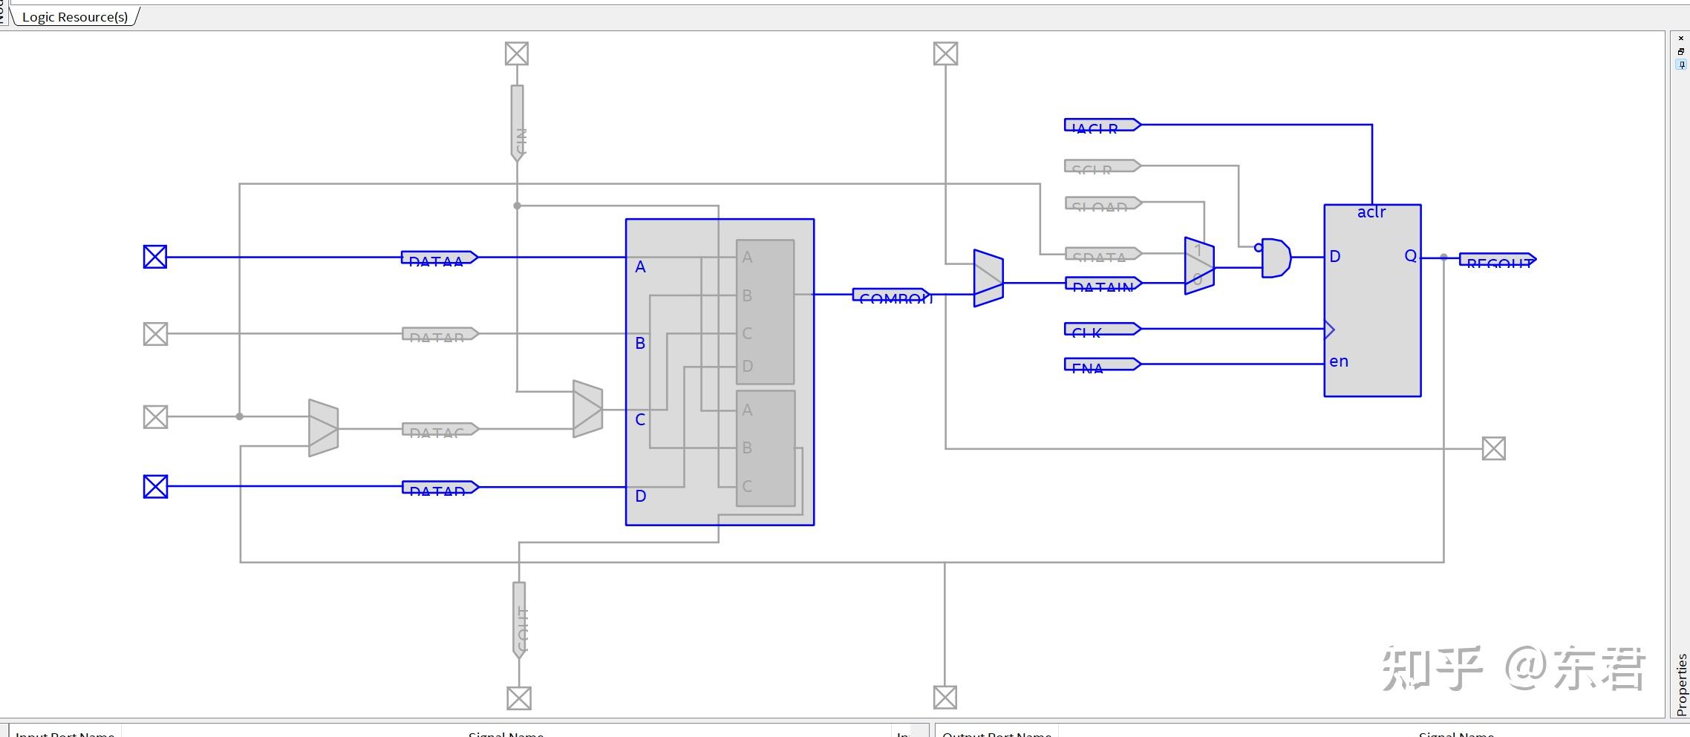Click the blue pin box feeding DATAA

coord(155,257)
